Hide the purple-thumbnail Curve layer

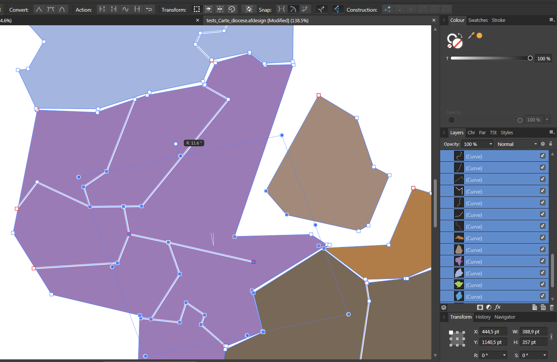pos(543,261)
